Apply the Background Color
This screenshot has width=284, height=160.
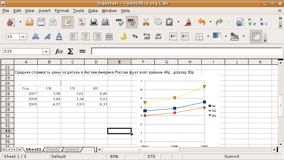[x=217, y=37]
